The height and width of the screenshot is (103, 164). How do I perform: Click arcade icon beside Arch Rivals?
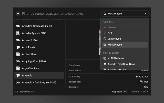click(18, 47)
